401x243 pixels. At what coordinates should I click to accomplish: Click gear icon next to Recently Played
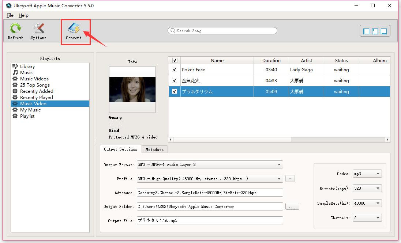pos(15,97)
